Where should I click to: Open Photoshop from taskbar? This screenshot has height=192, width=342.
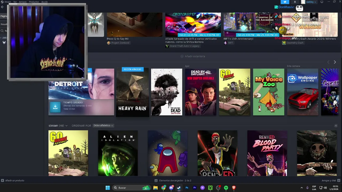click(x=187, y=188)
